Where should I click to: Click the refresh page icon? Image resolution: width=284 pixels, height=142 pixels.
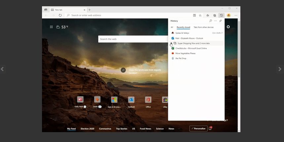(x=60, y=15)
